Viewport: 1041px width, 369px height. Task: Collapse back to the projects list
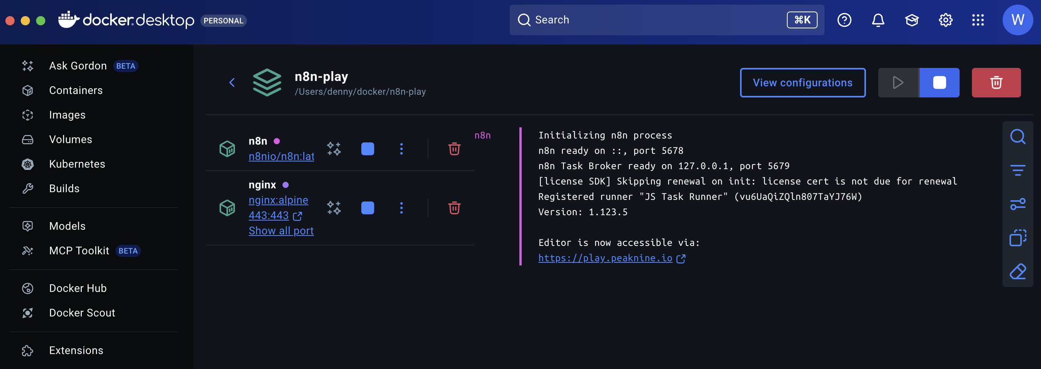tap(232, 82)
